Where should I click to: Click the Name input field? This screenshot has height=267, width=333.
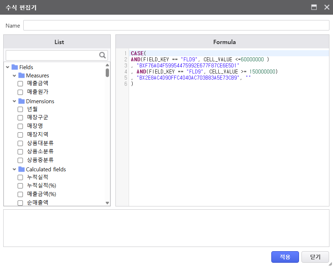pyautogui.click(x=176, y=25)
